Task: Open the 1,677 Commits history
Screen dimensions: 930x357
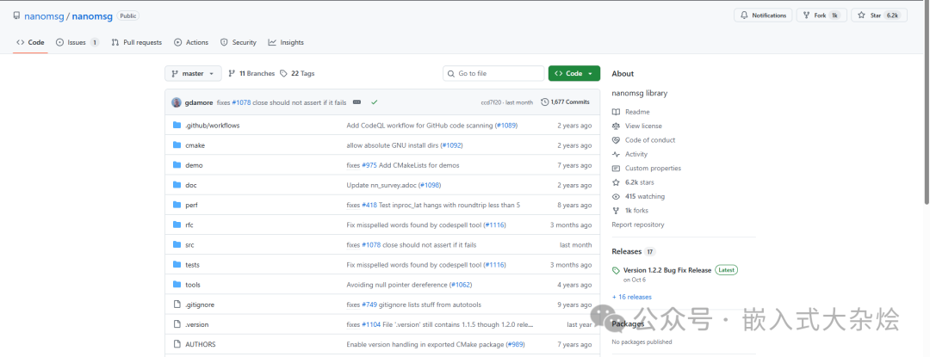Action: pos(565,102)
